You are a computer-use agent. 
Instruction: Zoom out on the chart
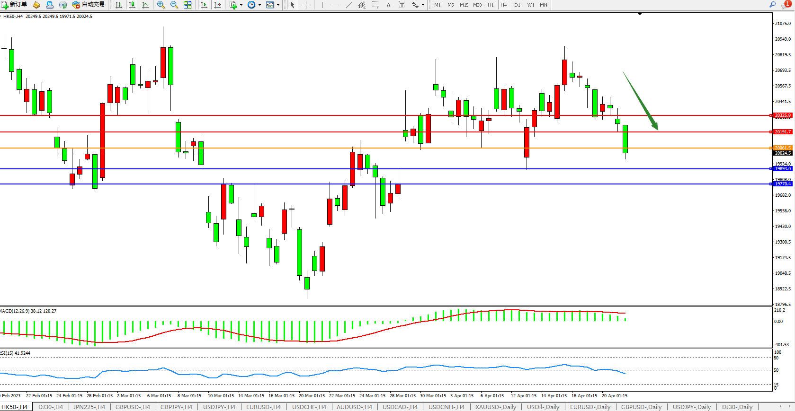(x=174, y=5)
